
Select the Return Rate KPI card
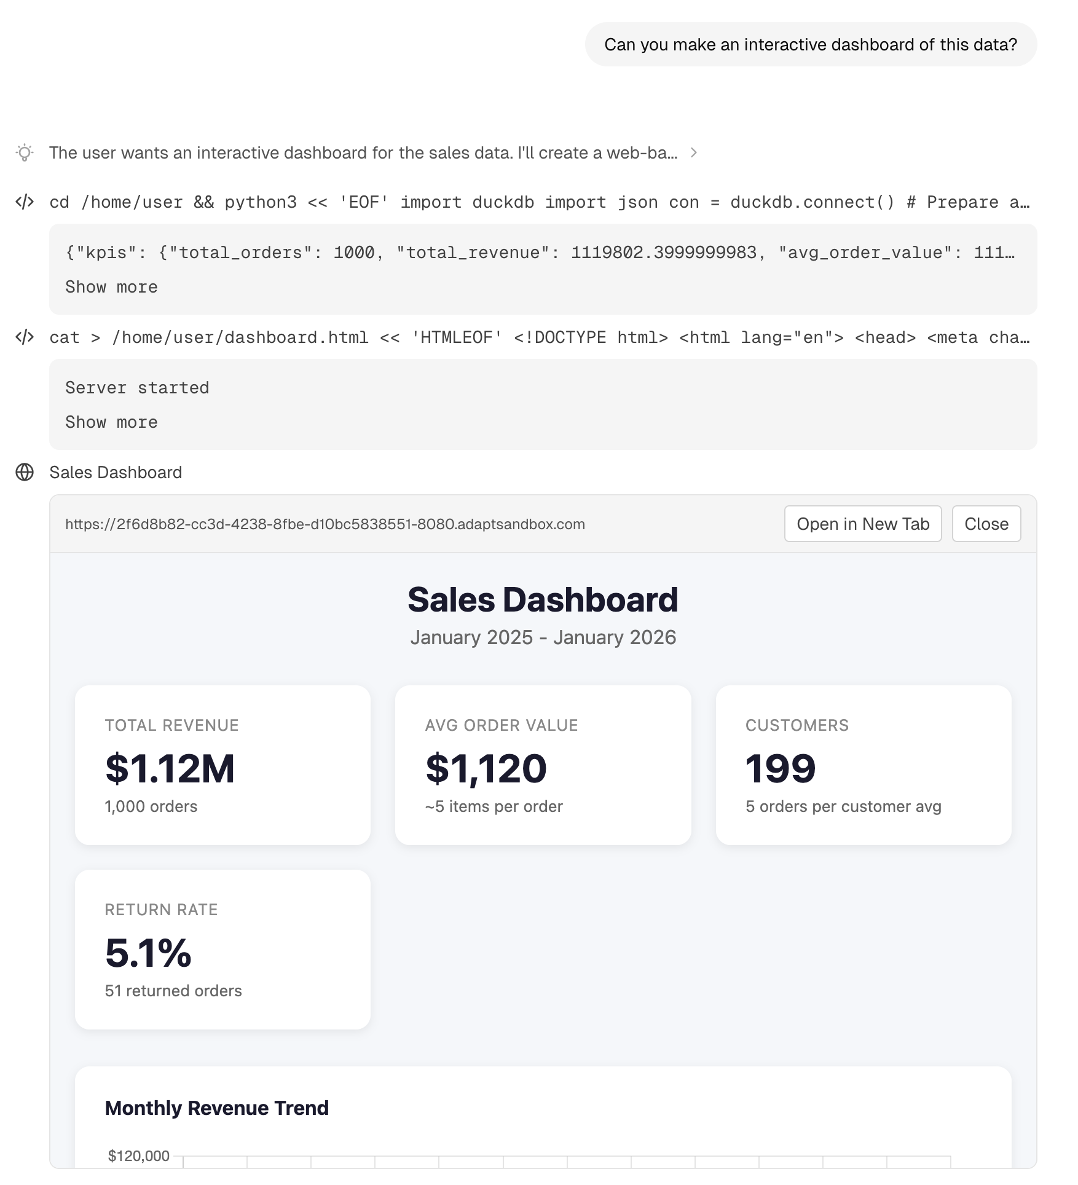pyautogui.click(x=222, y=950)
